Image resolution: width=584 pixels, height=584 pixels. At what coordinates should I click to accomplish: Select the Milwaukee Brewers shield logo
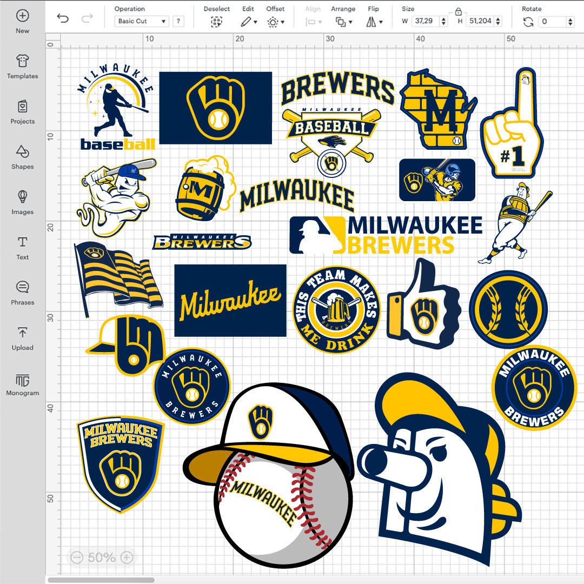(120, 464)
